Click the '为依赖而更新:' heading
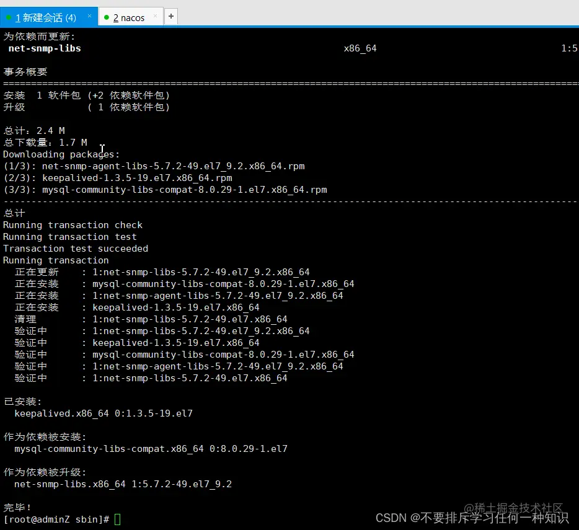579x530 pixels. pos(39,36)
